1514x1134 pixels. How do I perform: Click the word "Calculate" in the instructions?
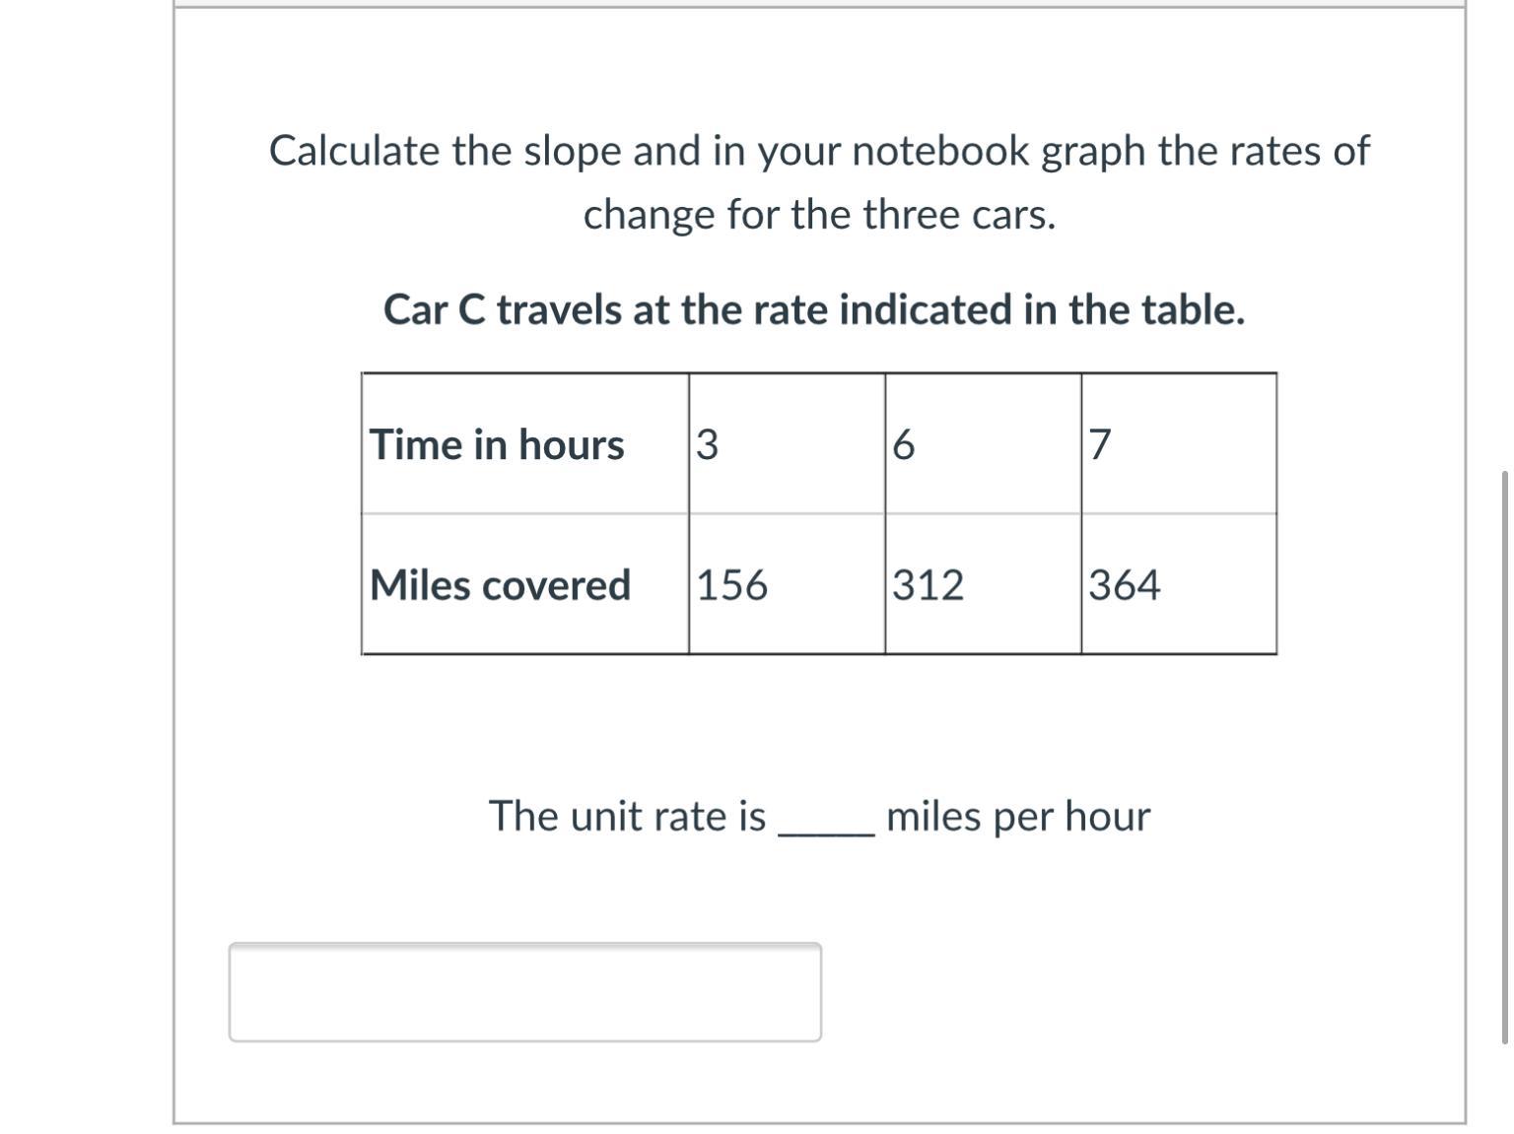tap(355, 151)
